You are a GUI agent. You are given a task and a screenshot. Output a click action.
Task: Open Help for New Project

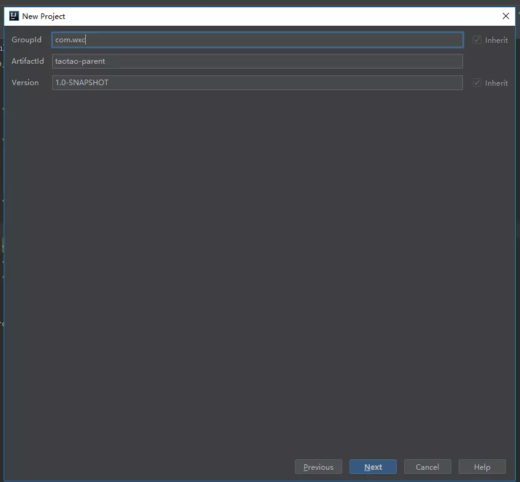pos(482,467)
